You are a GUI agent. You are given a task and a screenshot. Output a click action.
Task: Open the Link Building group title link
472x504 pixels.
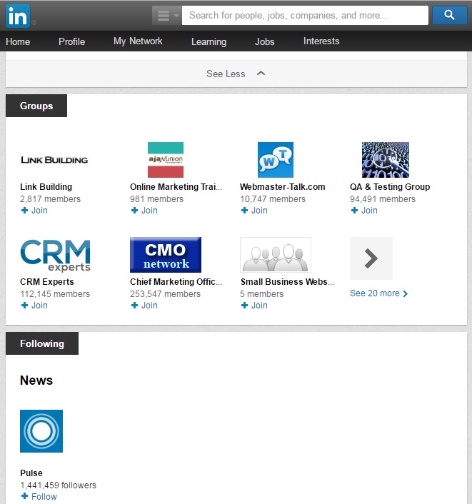point(46,187)
